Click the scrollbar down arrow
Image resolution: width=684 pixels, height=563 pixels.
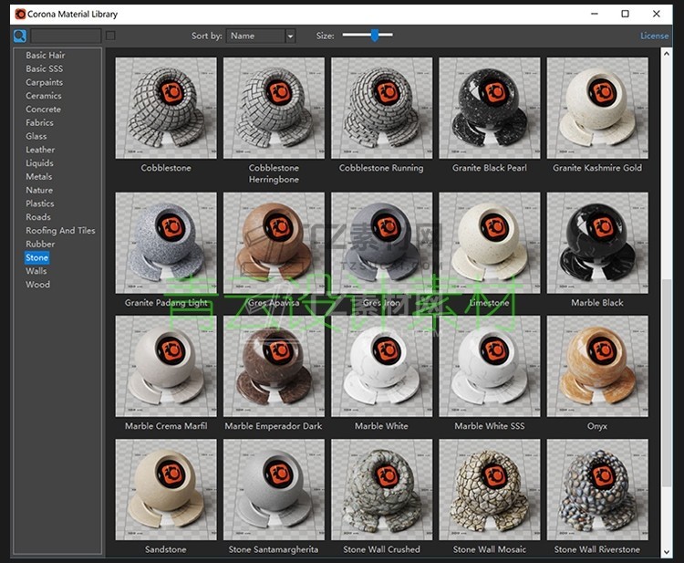coord(666,552)
